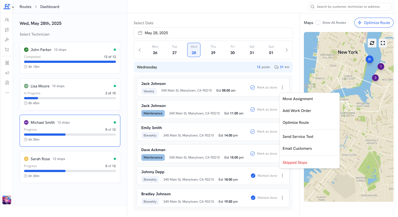Open the document clock icon in sidebar
Viewport: 398px width, 217px height.
[7, 83]
